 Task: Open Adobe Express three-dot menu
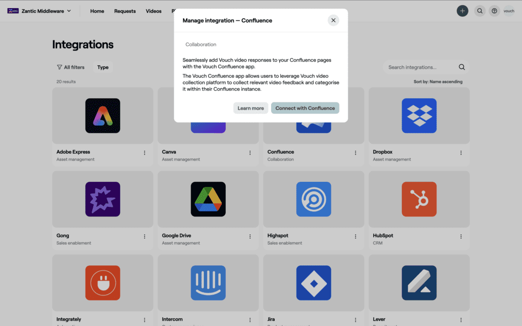tap(144, 153)
